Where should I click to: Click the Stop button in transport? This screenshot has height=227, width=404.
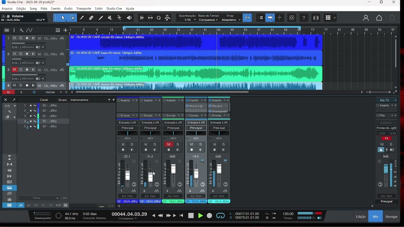191,216
